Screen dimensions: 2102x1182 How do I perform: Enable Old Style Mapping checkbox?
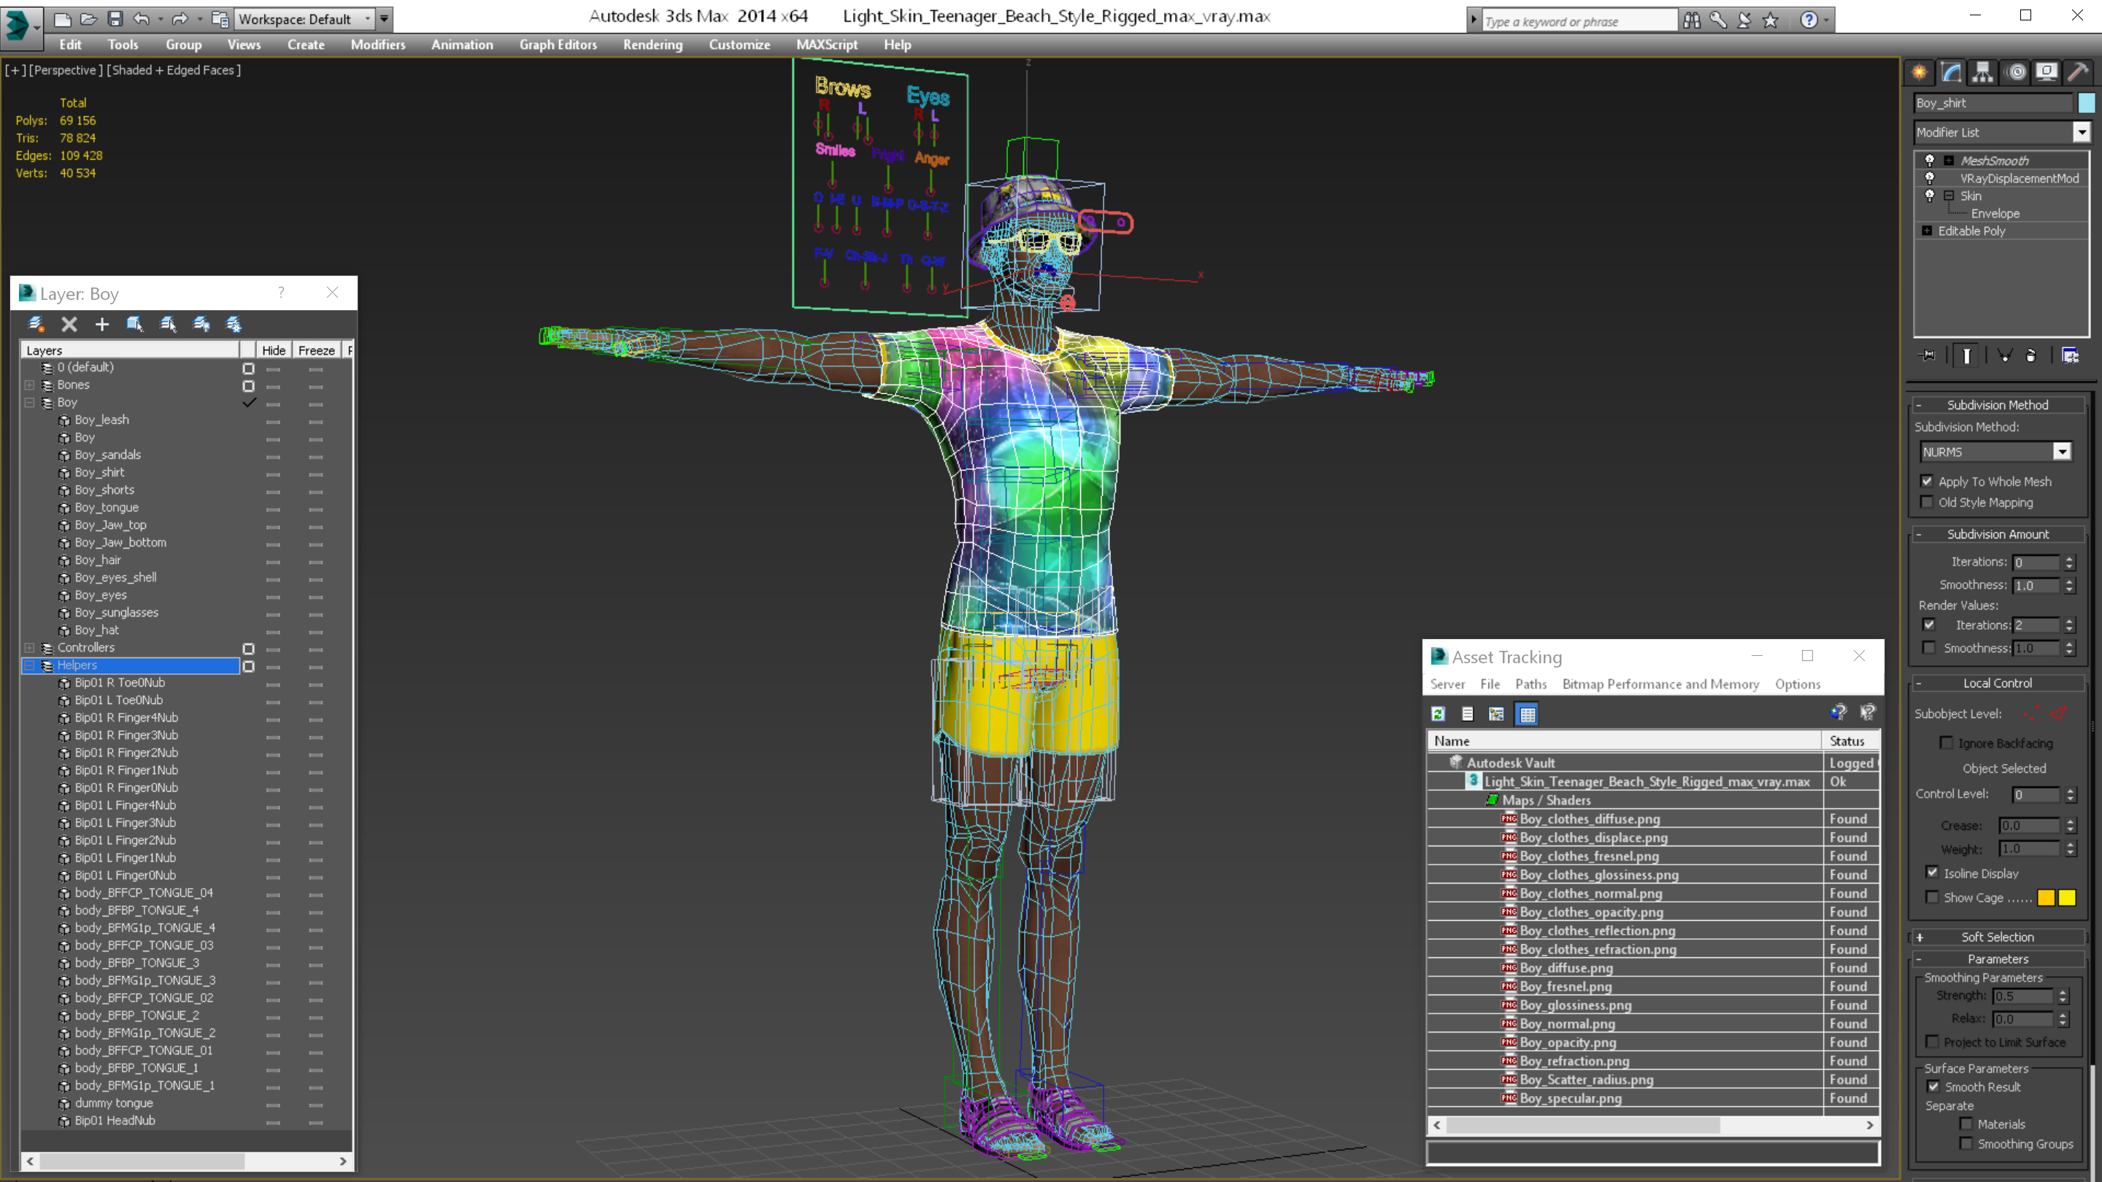1928,503
